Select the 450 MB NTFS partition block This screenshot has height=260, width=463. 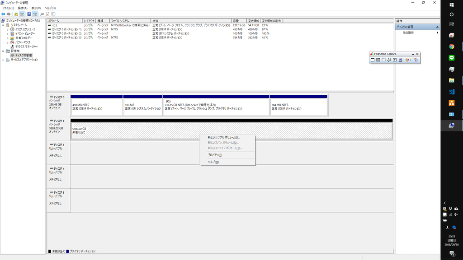click(97, 105)
